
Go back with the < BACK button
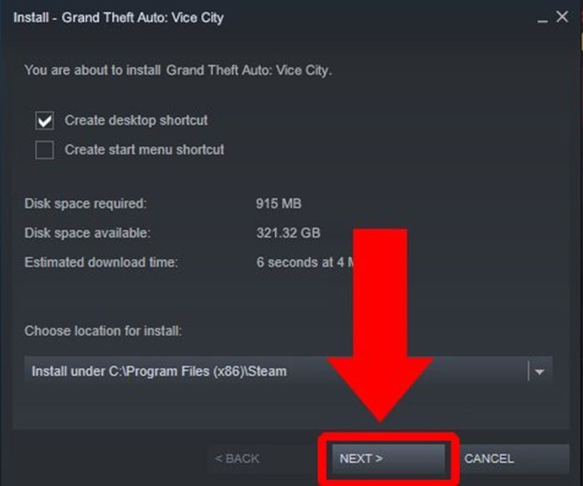(x=237, y=458)
